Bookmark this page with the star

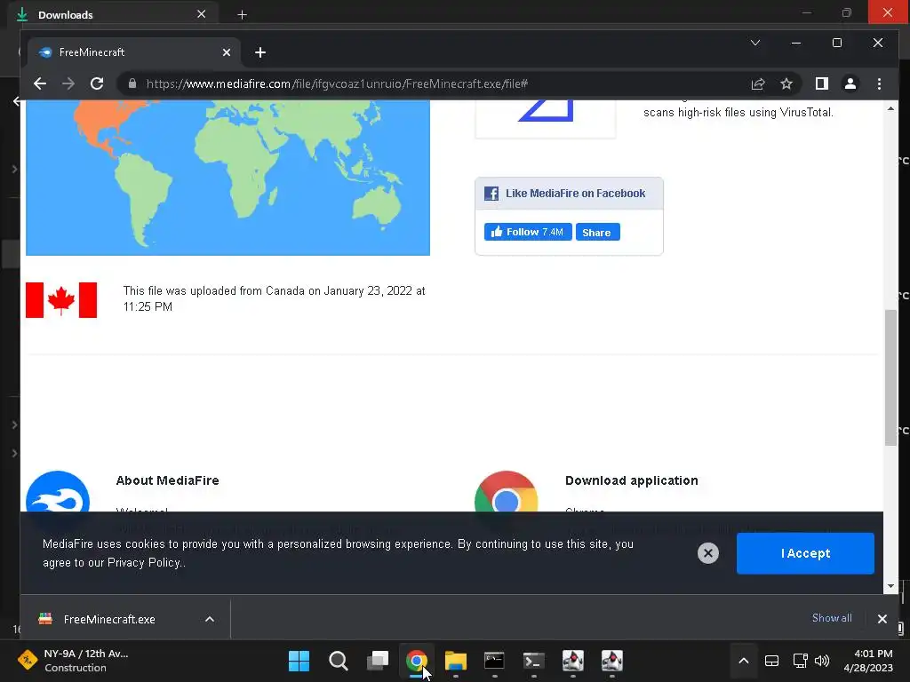point(786,83)
